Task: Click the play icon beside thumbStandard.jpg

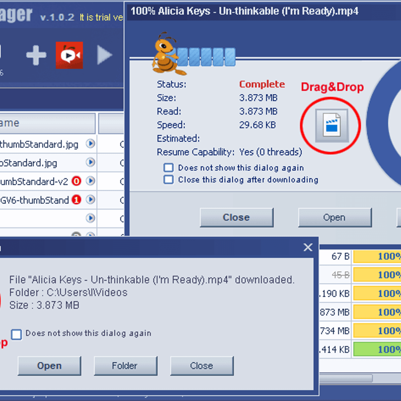Action: [90, 144]
